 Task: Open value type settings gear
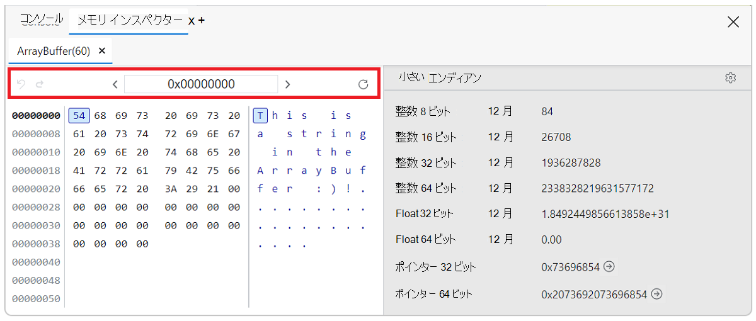[x=730, y=78]
